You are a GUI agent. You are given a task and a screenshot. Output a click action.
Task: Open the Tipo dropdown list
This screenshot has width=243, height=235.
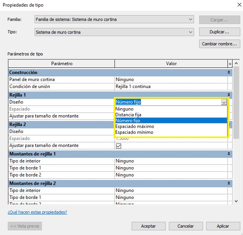(x=190, y=32)
